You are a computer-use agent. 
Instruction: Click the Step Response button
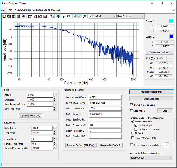(152, 99)
